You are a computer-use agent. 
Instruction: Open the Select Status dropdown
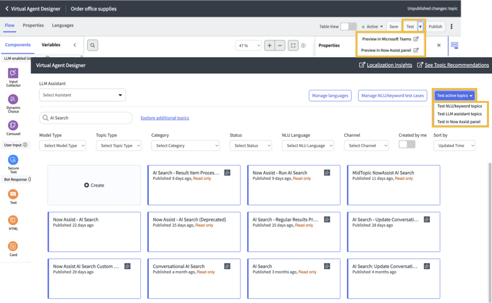251,145
